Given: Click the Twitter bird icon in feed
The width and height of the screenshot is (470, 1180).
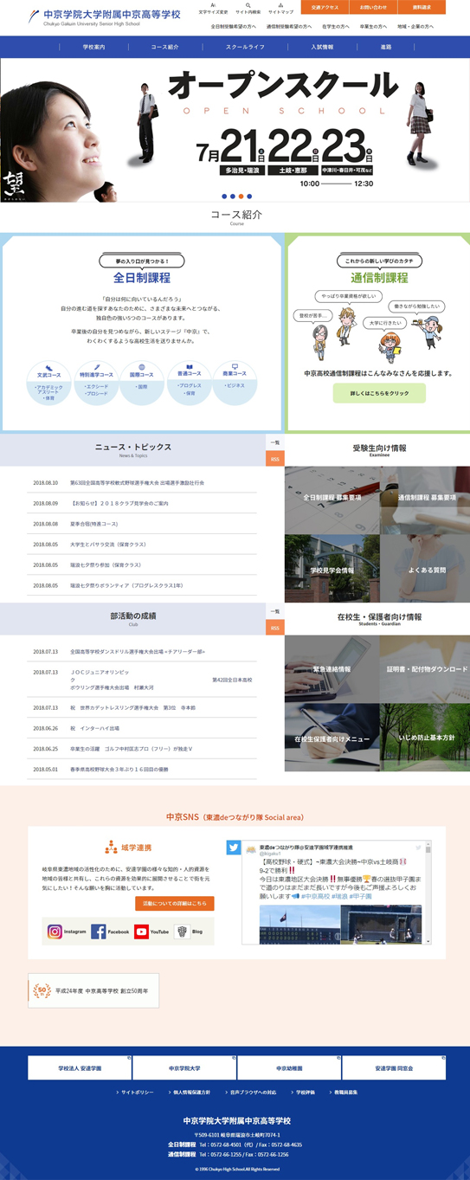Looking at the screenshot, I should pos(234,847).
